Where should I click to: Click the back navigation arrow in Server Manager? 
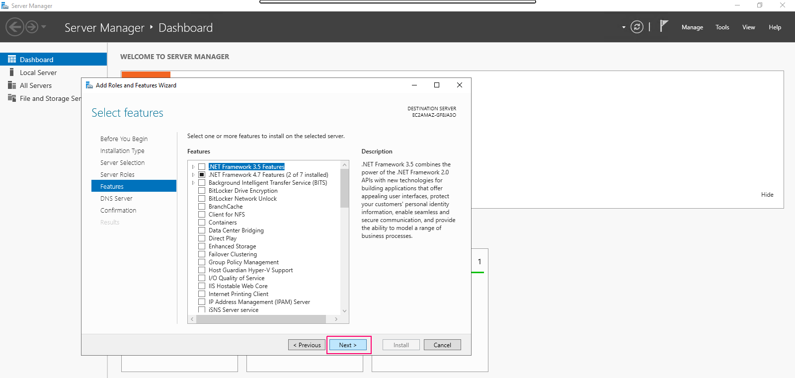click(x=15, y=27)
